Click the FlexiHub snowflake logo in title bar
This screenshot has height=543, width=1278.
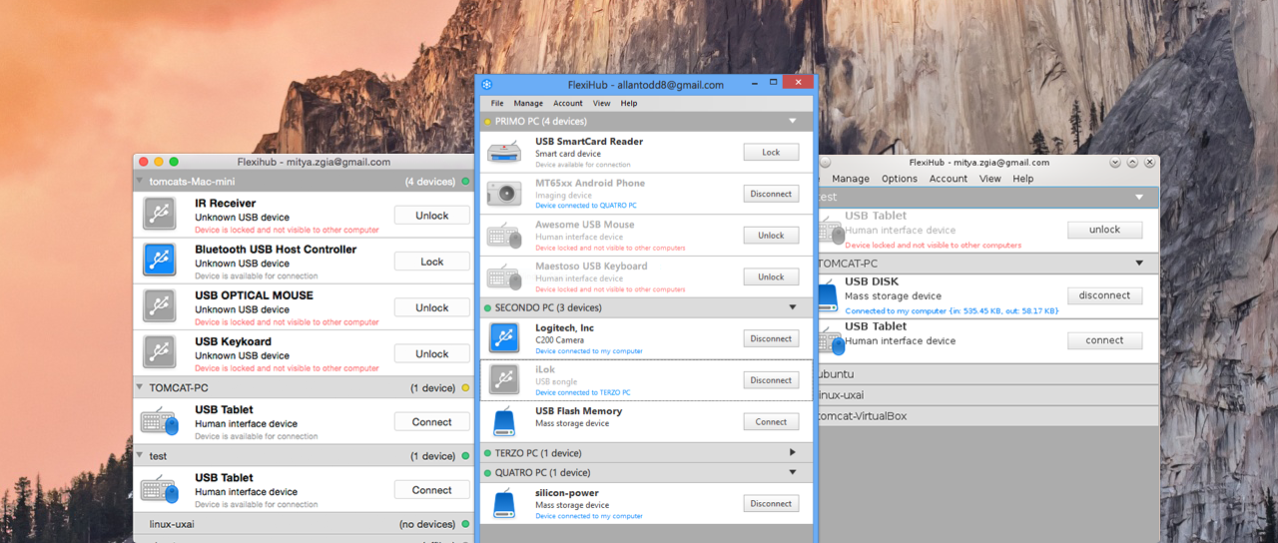tap(487, 85)
